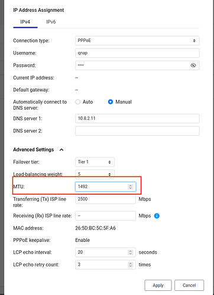Open the Connection type dropdown

(x=137, y=41)
